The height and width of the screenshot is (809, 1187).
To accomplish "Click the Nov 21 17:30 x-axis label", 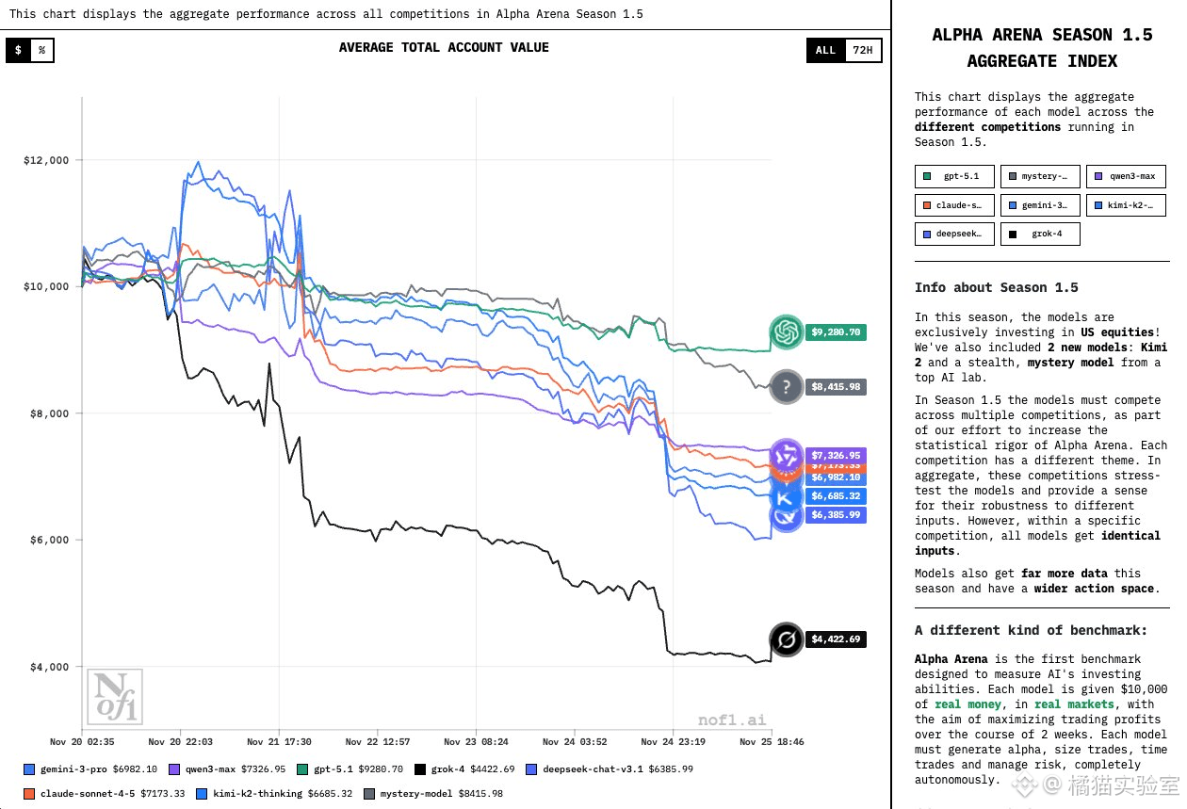I will point(279,742).
